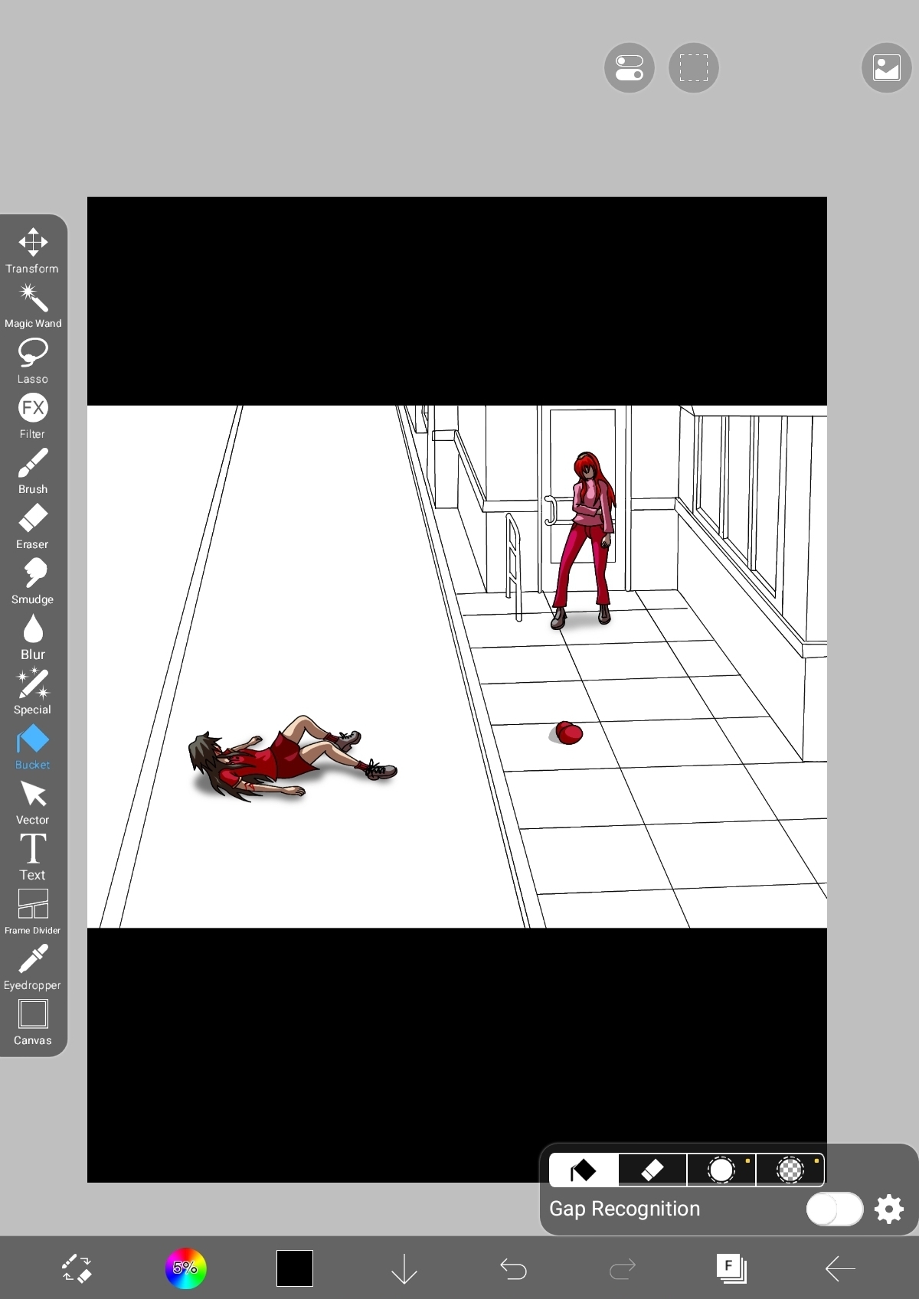Select the Frame Divider tool
The height and width of the screenshot is (1299, 919).
33,911
